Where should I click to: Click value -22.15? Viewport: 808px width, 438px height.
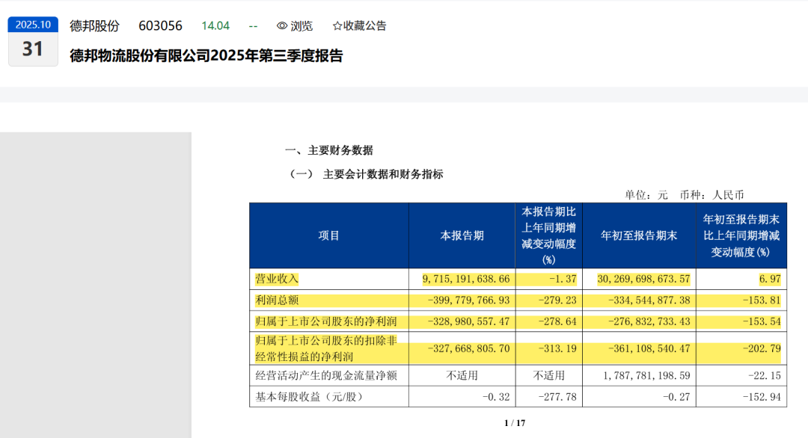(x=765, y=376)
